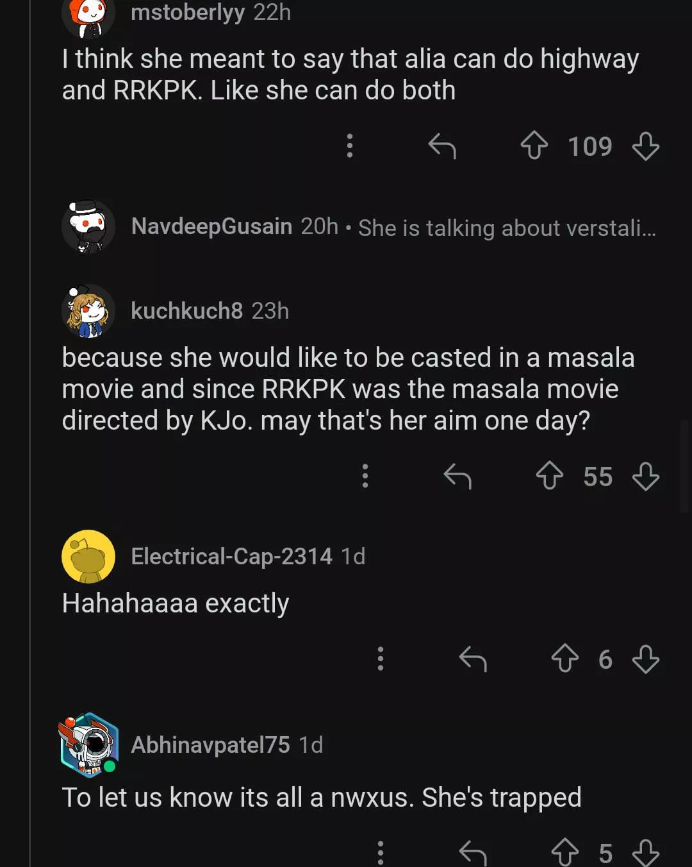Upvote mstoberlyy's comment about highway and RRKPK
The width and height of the screenshot is (692, 867).
point(534,146)
